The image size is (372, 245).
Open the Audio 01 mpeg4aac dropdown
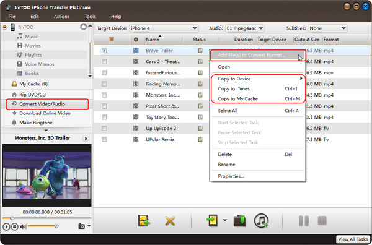point(245,28)
